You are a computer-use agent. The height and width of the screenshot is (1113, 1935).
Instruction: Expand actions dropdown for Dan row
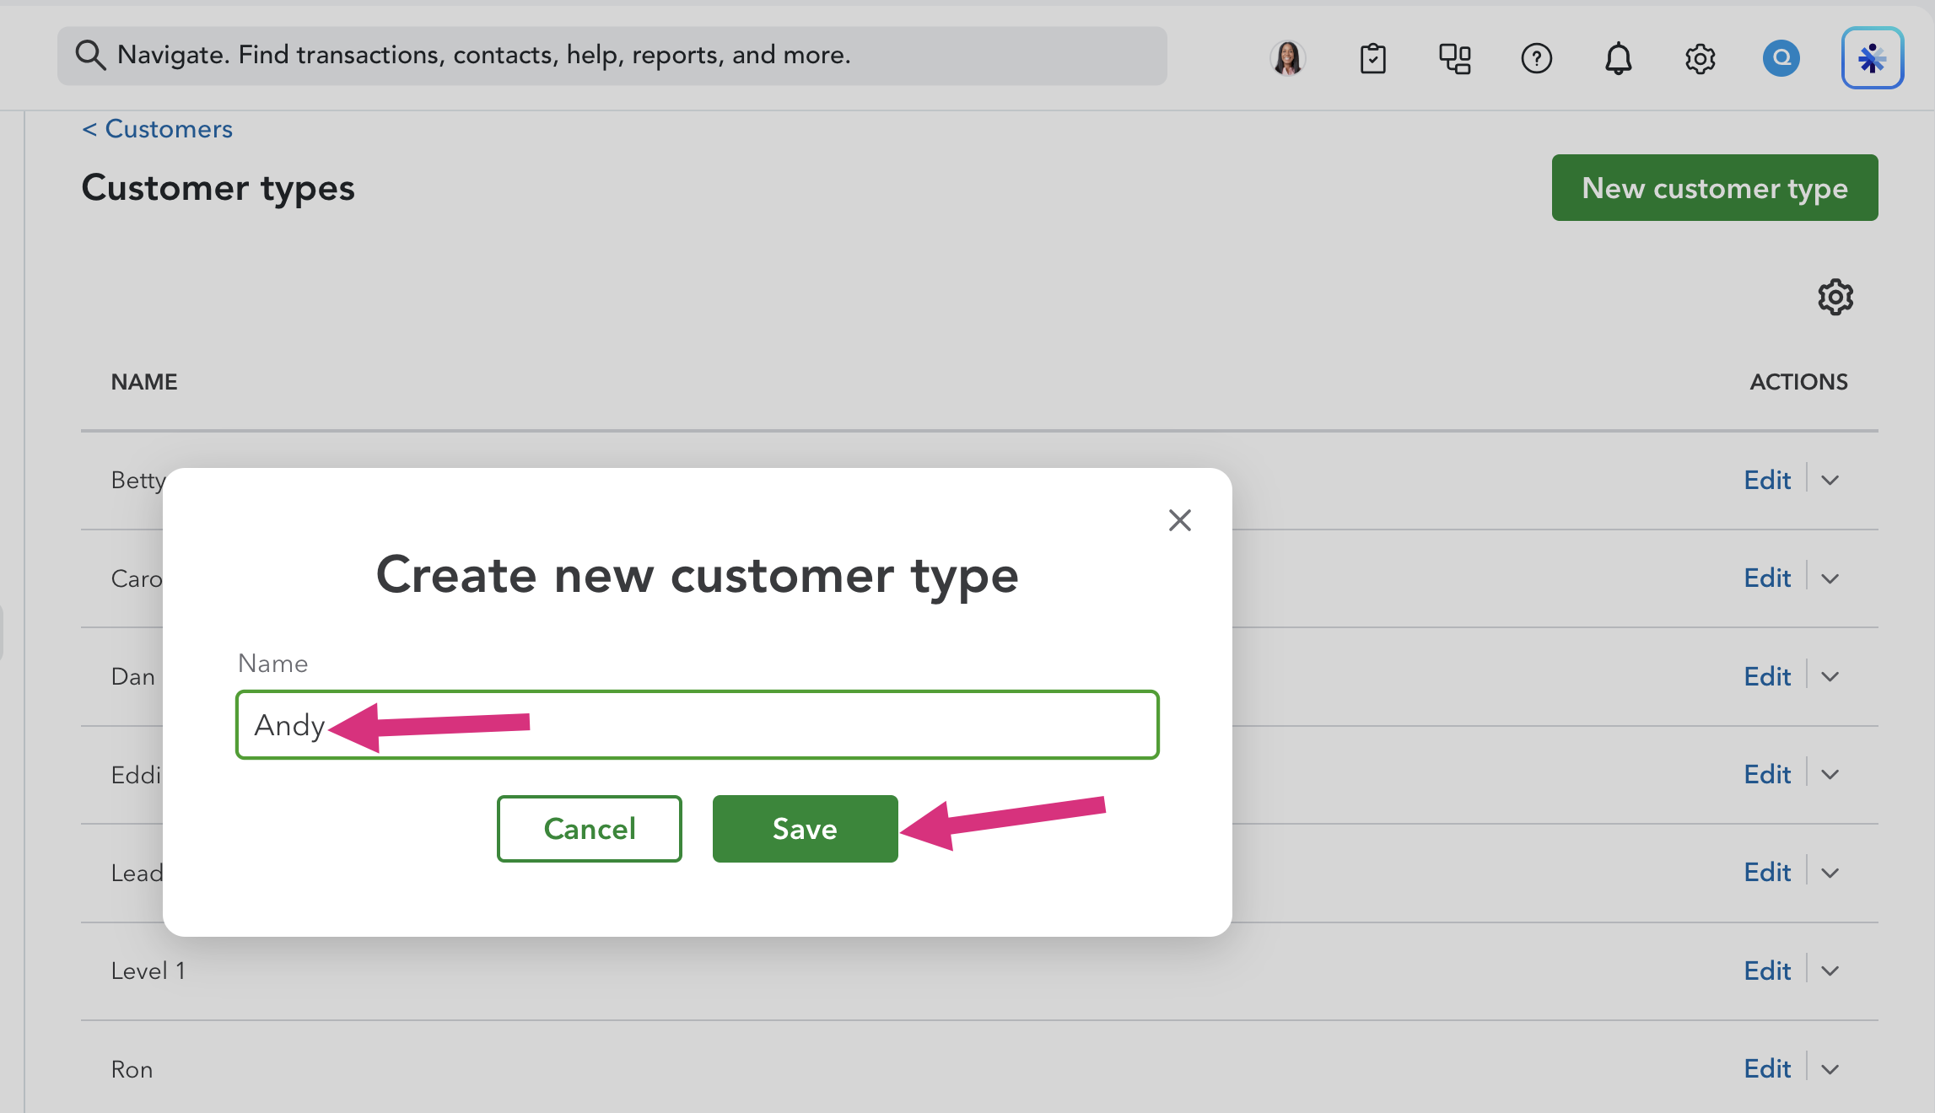(1830, 676)
